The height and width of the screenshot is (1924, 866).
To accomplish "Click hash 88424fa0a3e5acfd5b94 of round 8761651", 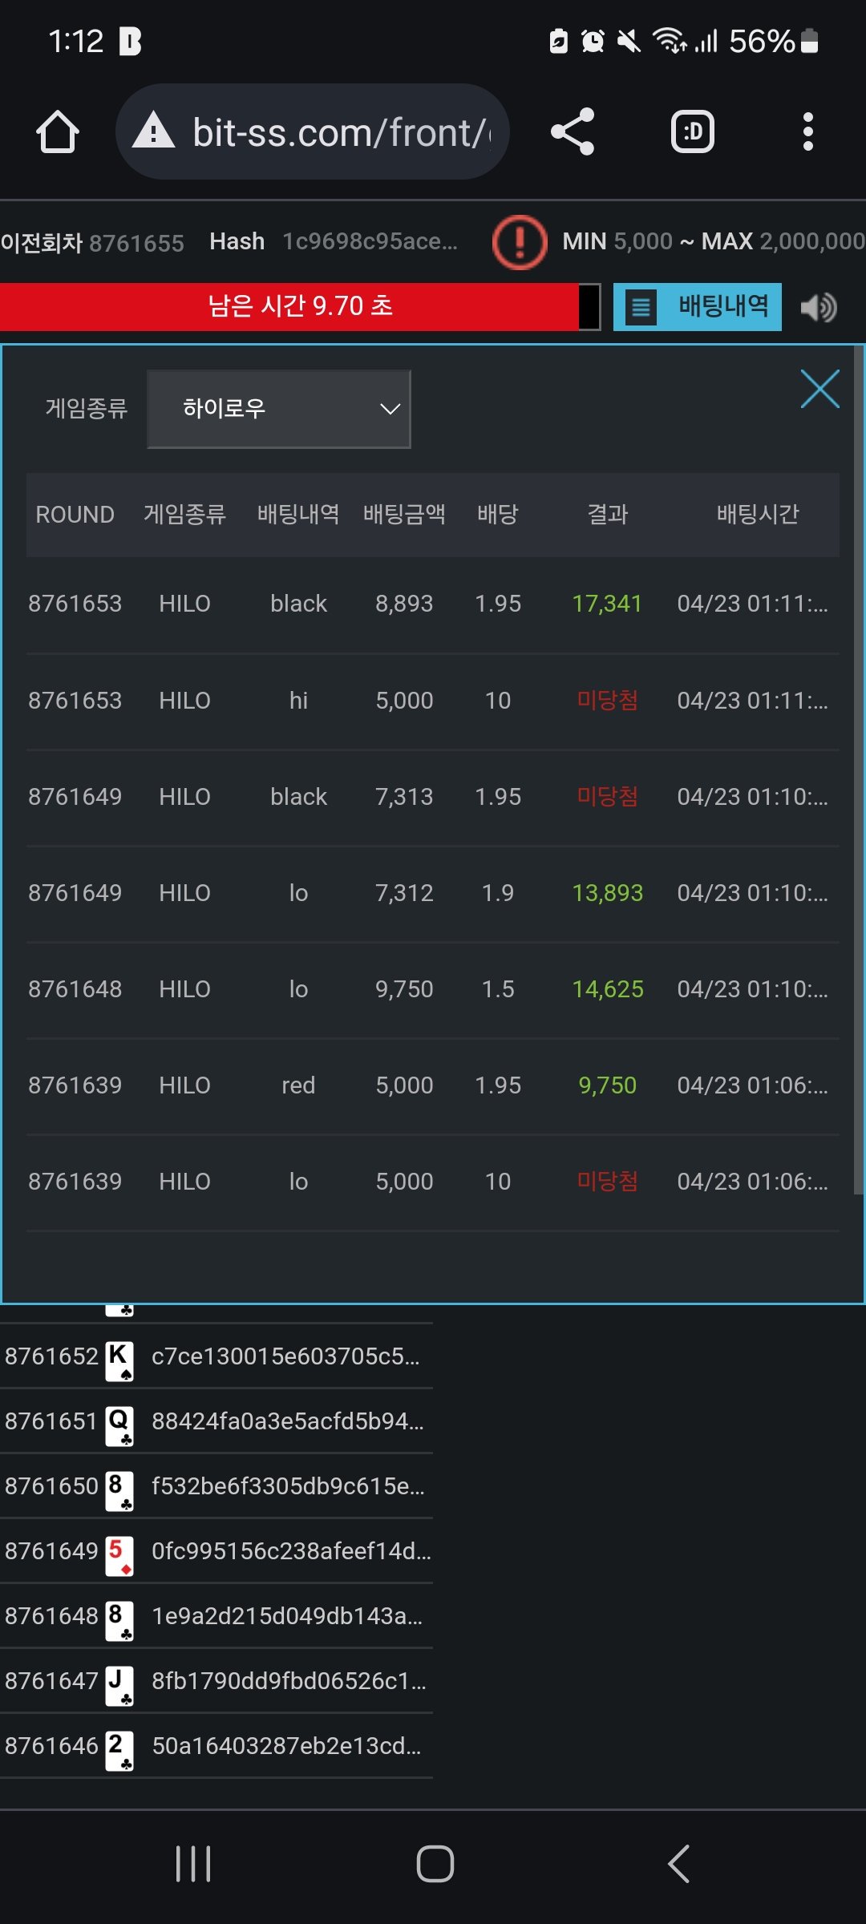I will coord(287,1421).
